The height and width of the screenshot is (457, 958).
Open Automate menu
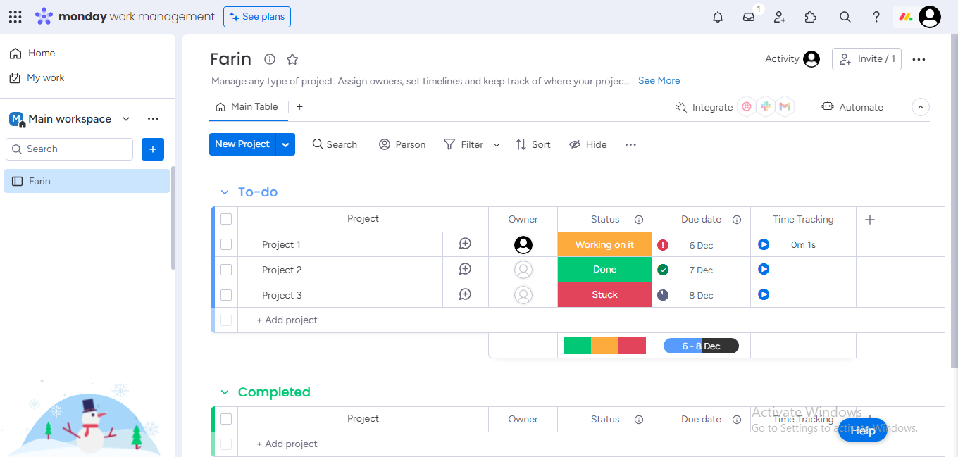pos(852,107)
